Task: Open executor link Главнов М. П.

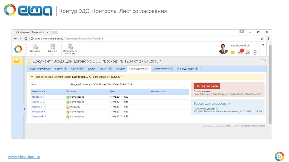Action: (38, 107)
